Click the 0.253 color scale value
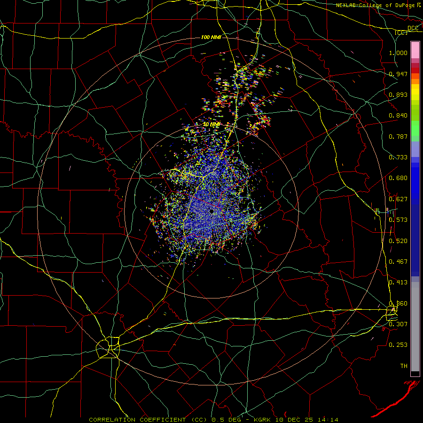Screen dimensions: 423x423 point(398,345)
